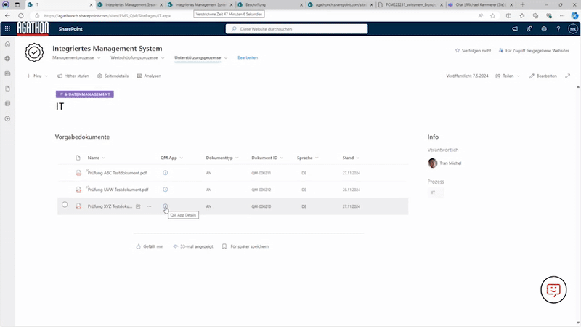
Task: Expand page to full-screen view
Action: [568, 76]
